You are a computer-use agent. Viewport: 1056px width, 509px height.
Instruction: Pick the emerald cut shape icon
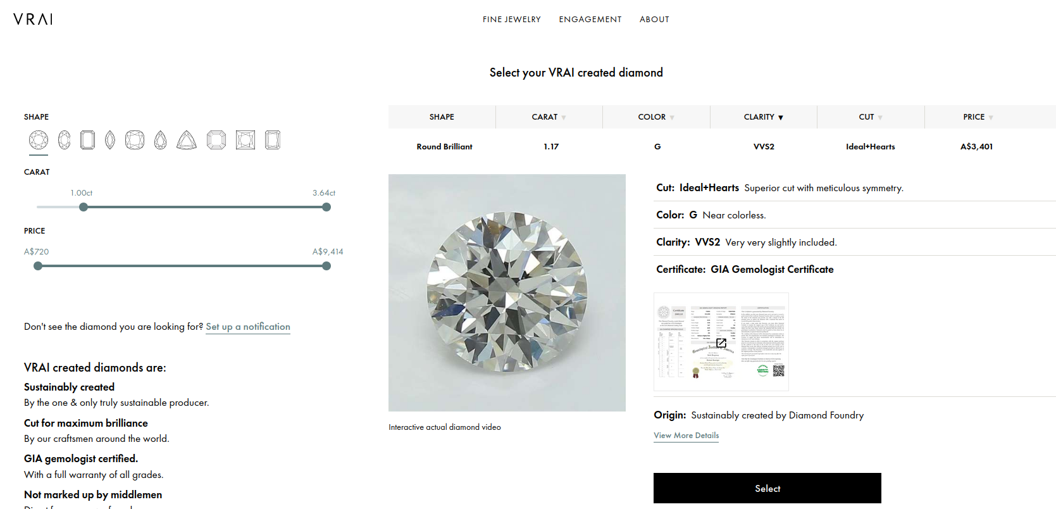88,140
